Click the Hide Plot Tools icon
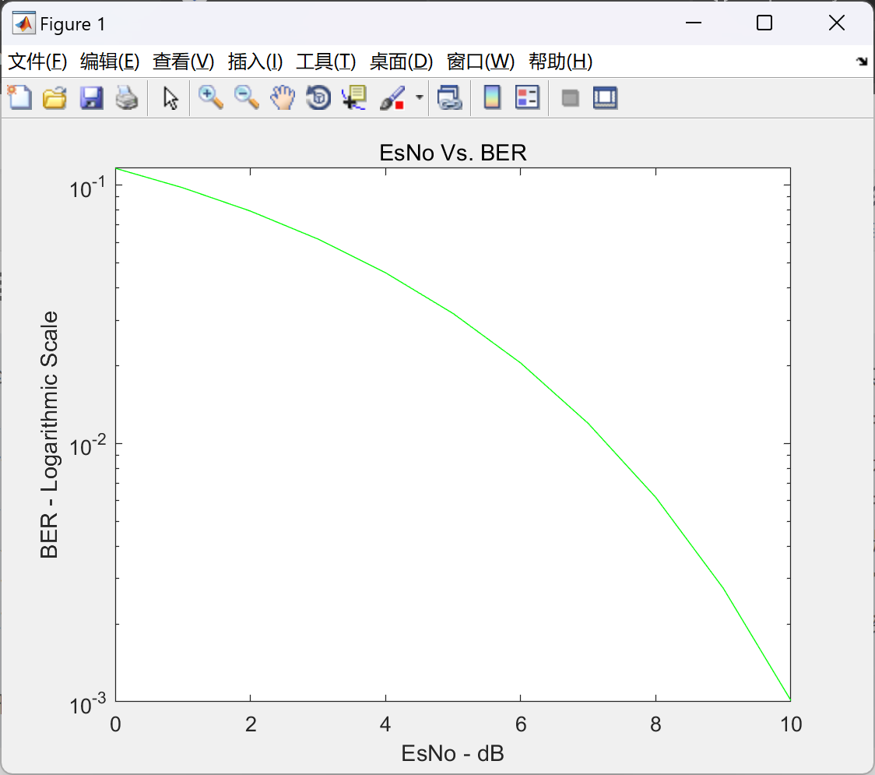 pos(570,97)
